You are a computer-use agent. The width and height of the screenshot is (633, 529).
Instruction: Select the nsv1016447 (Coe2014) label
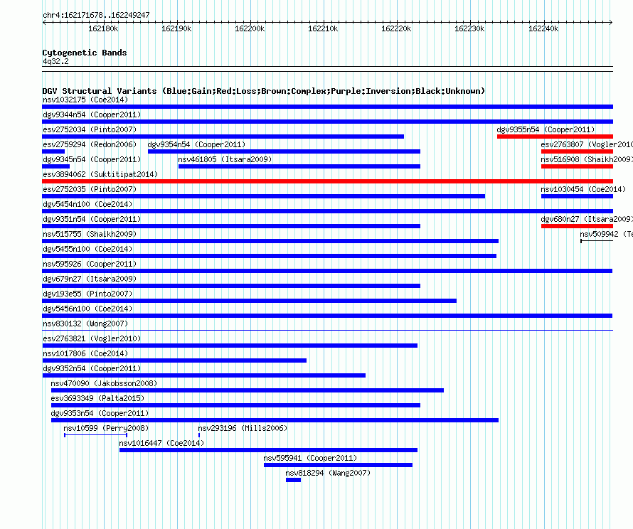161,443
